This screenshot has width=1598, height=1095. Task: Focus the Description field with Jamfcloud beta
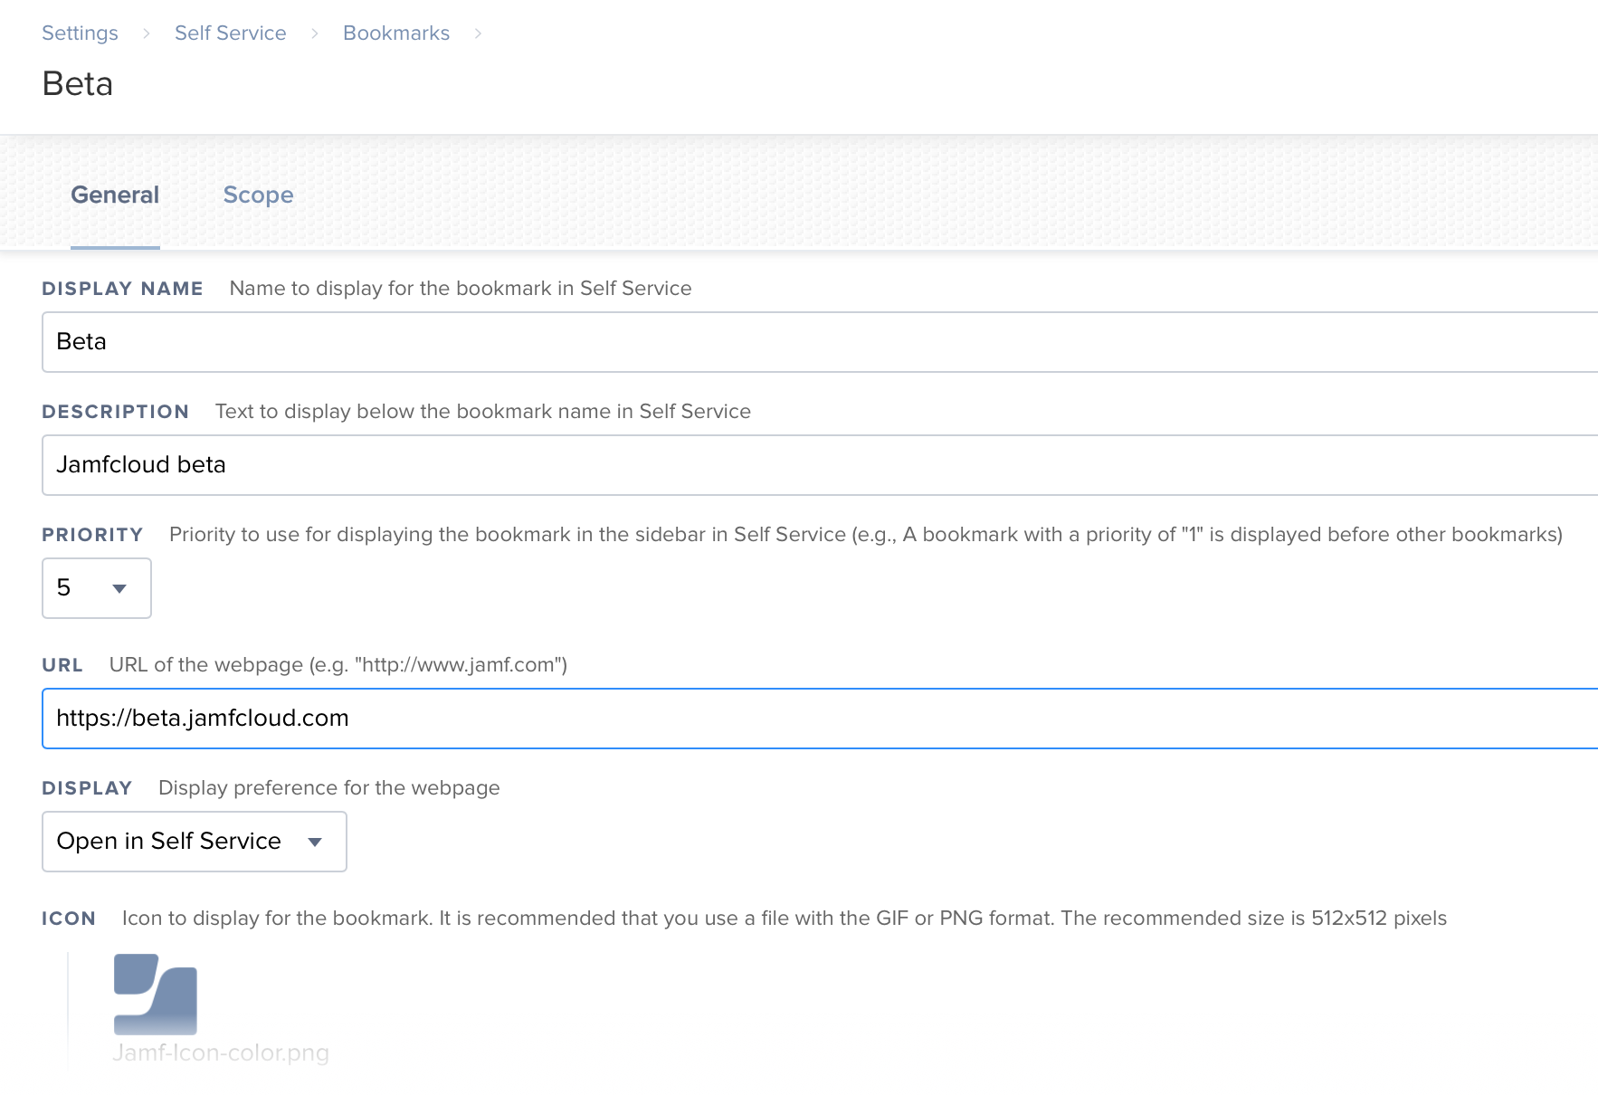pos(814,465)
